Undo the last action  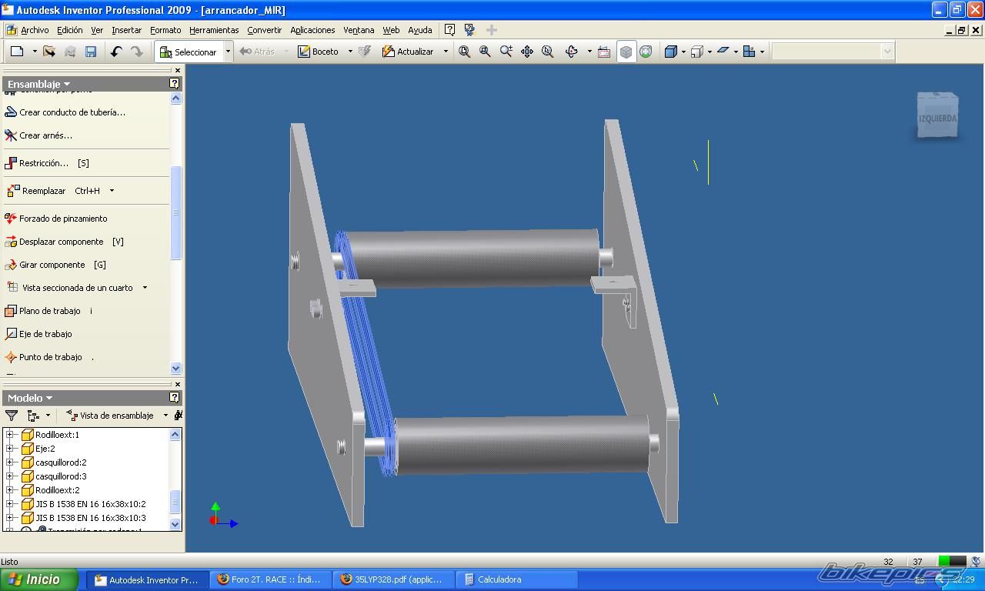tap(116, 52)
